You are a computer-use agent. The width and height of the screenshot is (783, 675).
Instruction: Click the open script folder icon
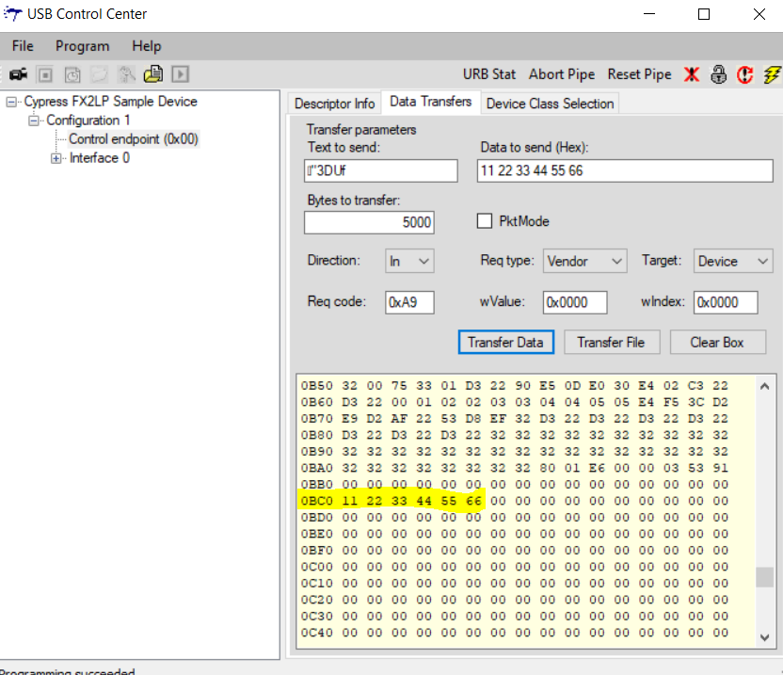153,74
